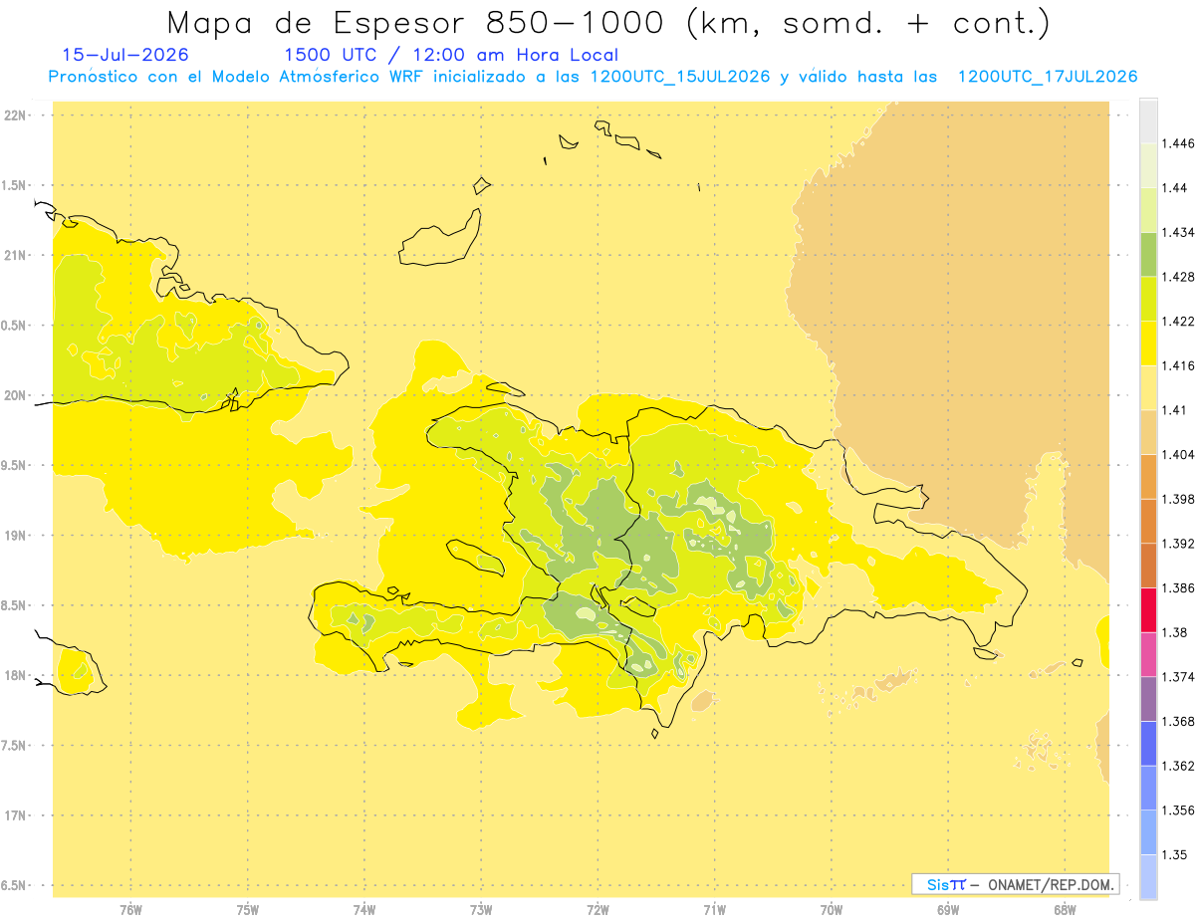1195x923 pixels.
Task: Click the bright yellow swatch between 1.416 and 1.422
Action: [1148, 344]
